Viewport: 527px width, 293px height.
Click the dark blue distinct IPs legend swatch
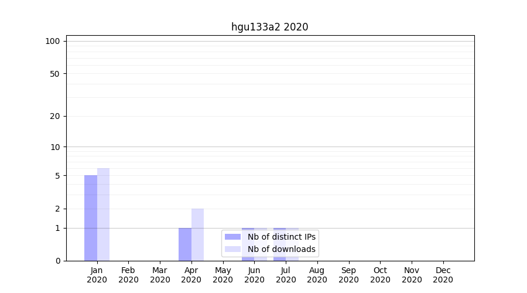click(x=232, y=237)
